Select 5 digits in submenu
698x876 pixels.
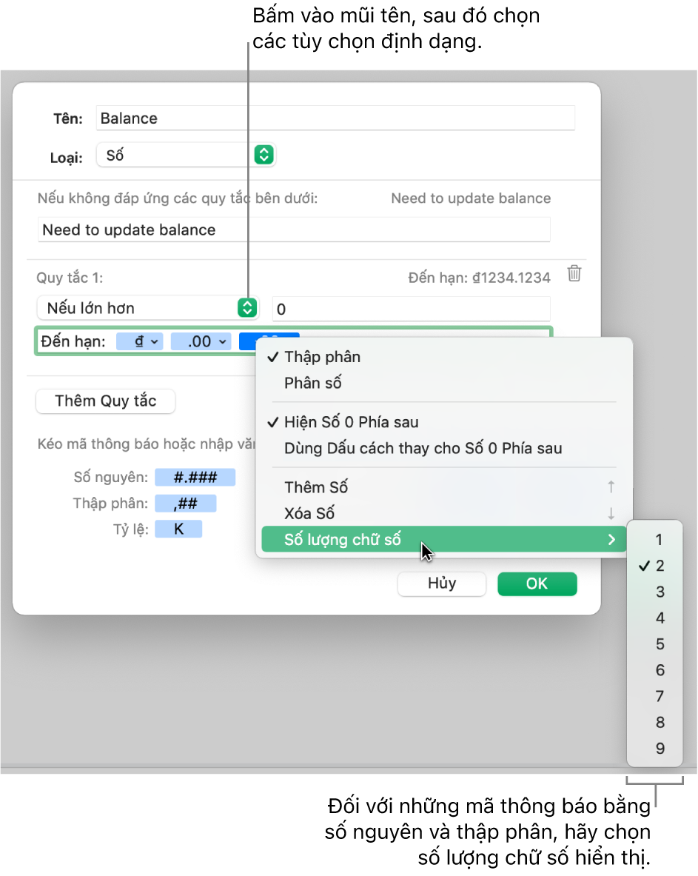coord(654,644)
